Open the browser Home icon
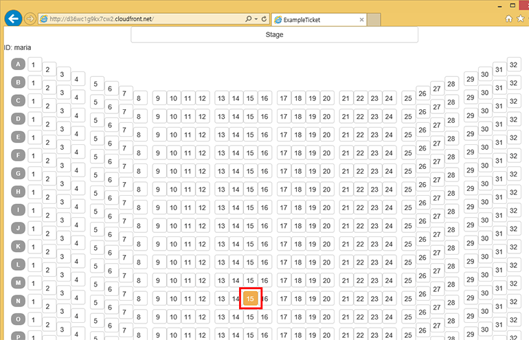Image resolution: width=529 pixels, height=340 pixels. (x=509, y=19)
